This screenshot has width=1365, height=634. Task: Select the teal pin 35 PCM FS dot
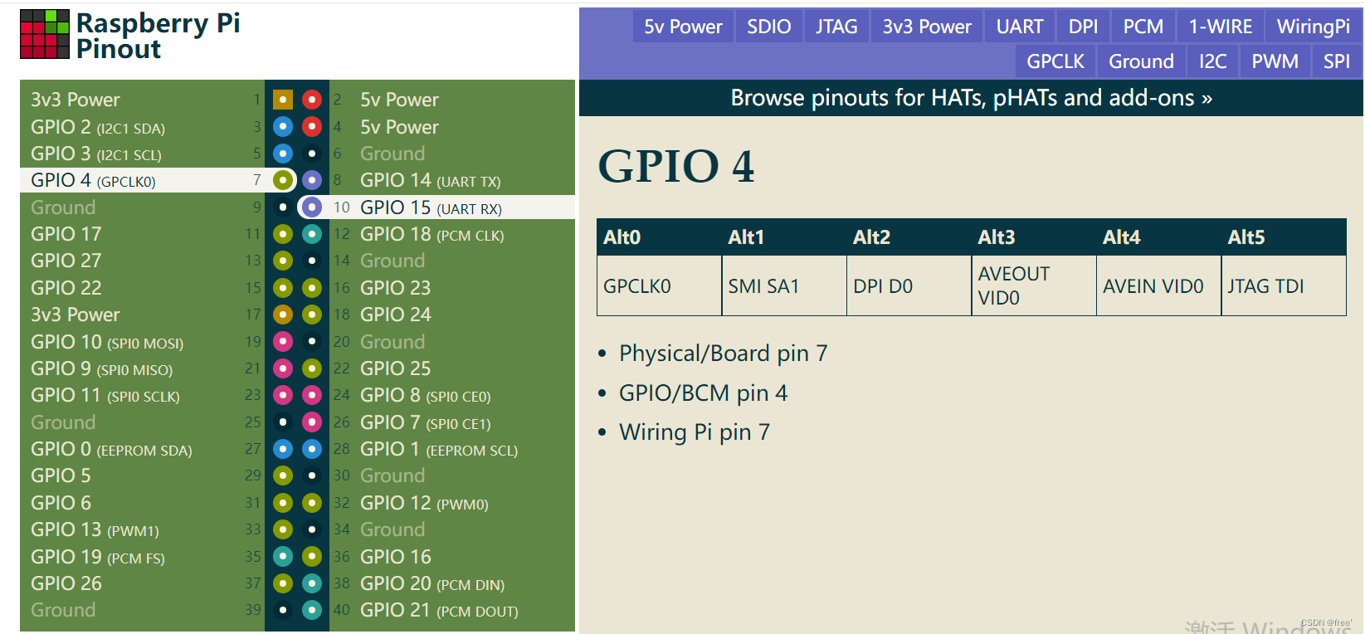pyautogui.click(x=283, y=557)
